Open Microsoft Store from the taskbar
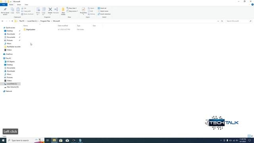 61,140
